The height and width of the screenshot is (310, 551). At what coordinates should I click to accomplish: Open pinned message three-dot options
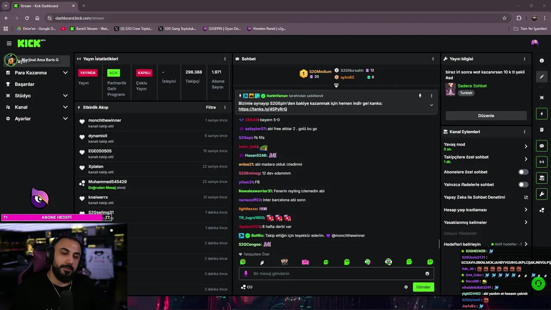point(431,96)
